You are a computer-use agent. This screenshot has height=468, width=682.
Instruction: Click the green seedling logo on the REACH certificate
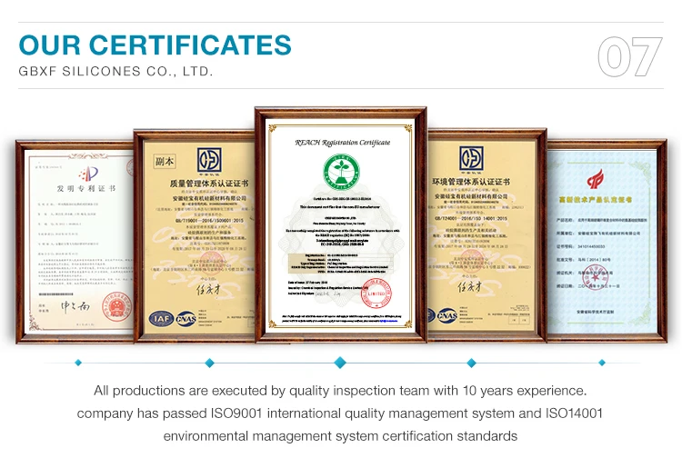(x=341, y=171)
